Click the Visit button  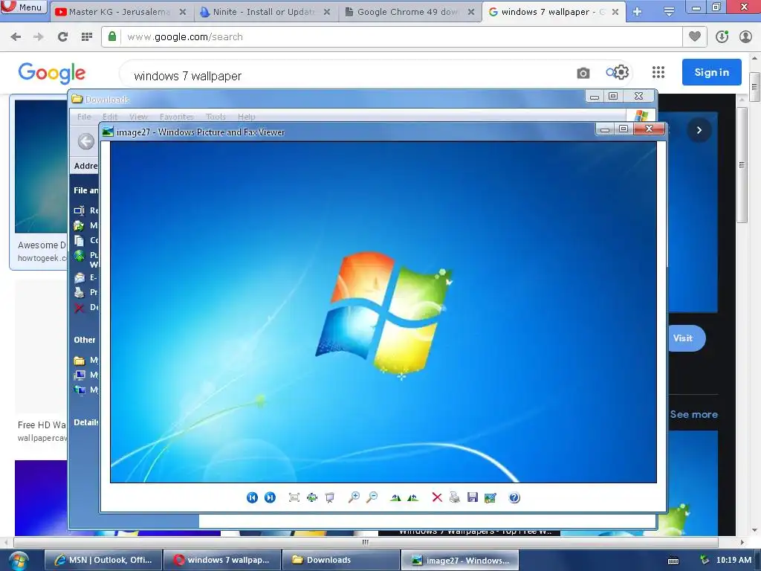686,338
